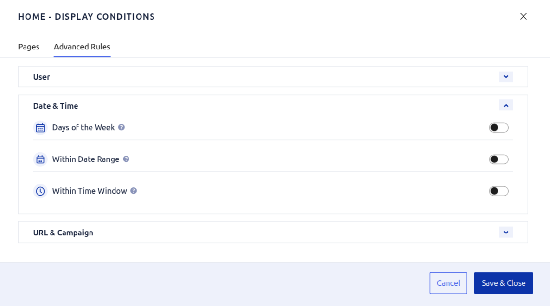Image resolution: width=550 pixels, height=306 pixels.
Task: Click the Days of the Week calendar icon
Action: click(x=40, y=128)
